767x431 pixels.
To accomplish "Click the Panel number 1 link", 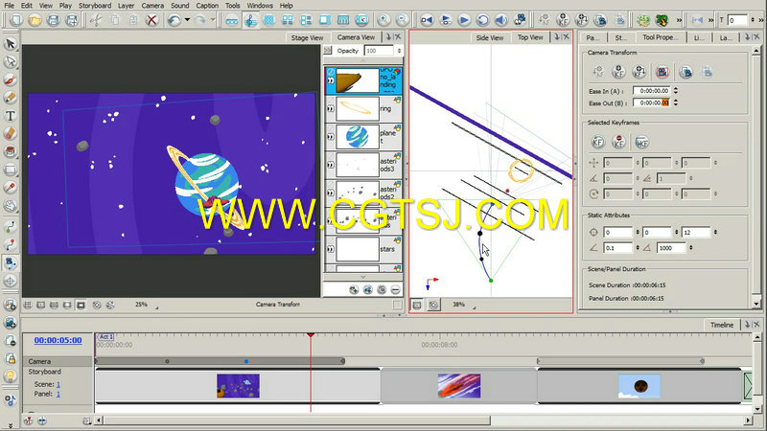I will [x=58, y=394].
